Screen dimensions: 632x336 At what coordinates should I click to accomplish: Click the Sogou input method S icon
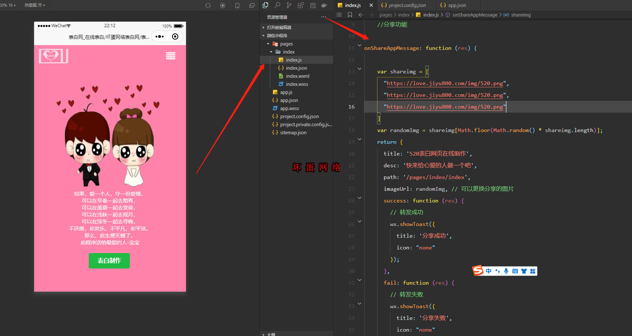point(478,271)
